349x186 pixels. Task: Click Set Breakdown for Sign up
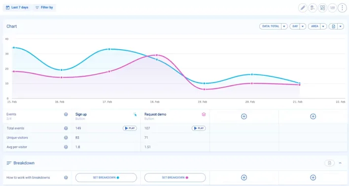(x=106, y=178)
